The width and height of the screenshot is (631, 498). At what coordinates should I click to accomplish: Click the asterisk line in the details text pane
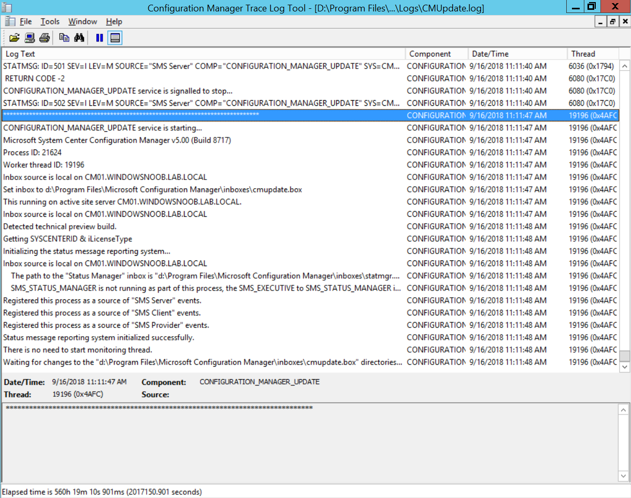(159, 408)
